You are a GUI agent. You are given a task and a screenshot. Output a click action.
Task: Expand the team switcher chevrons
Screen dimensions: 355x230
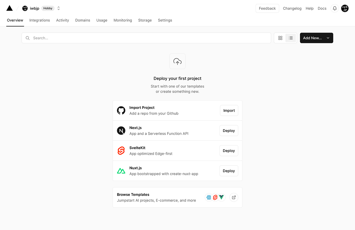(59, 8)
